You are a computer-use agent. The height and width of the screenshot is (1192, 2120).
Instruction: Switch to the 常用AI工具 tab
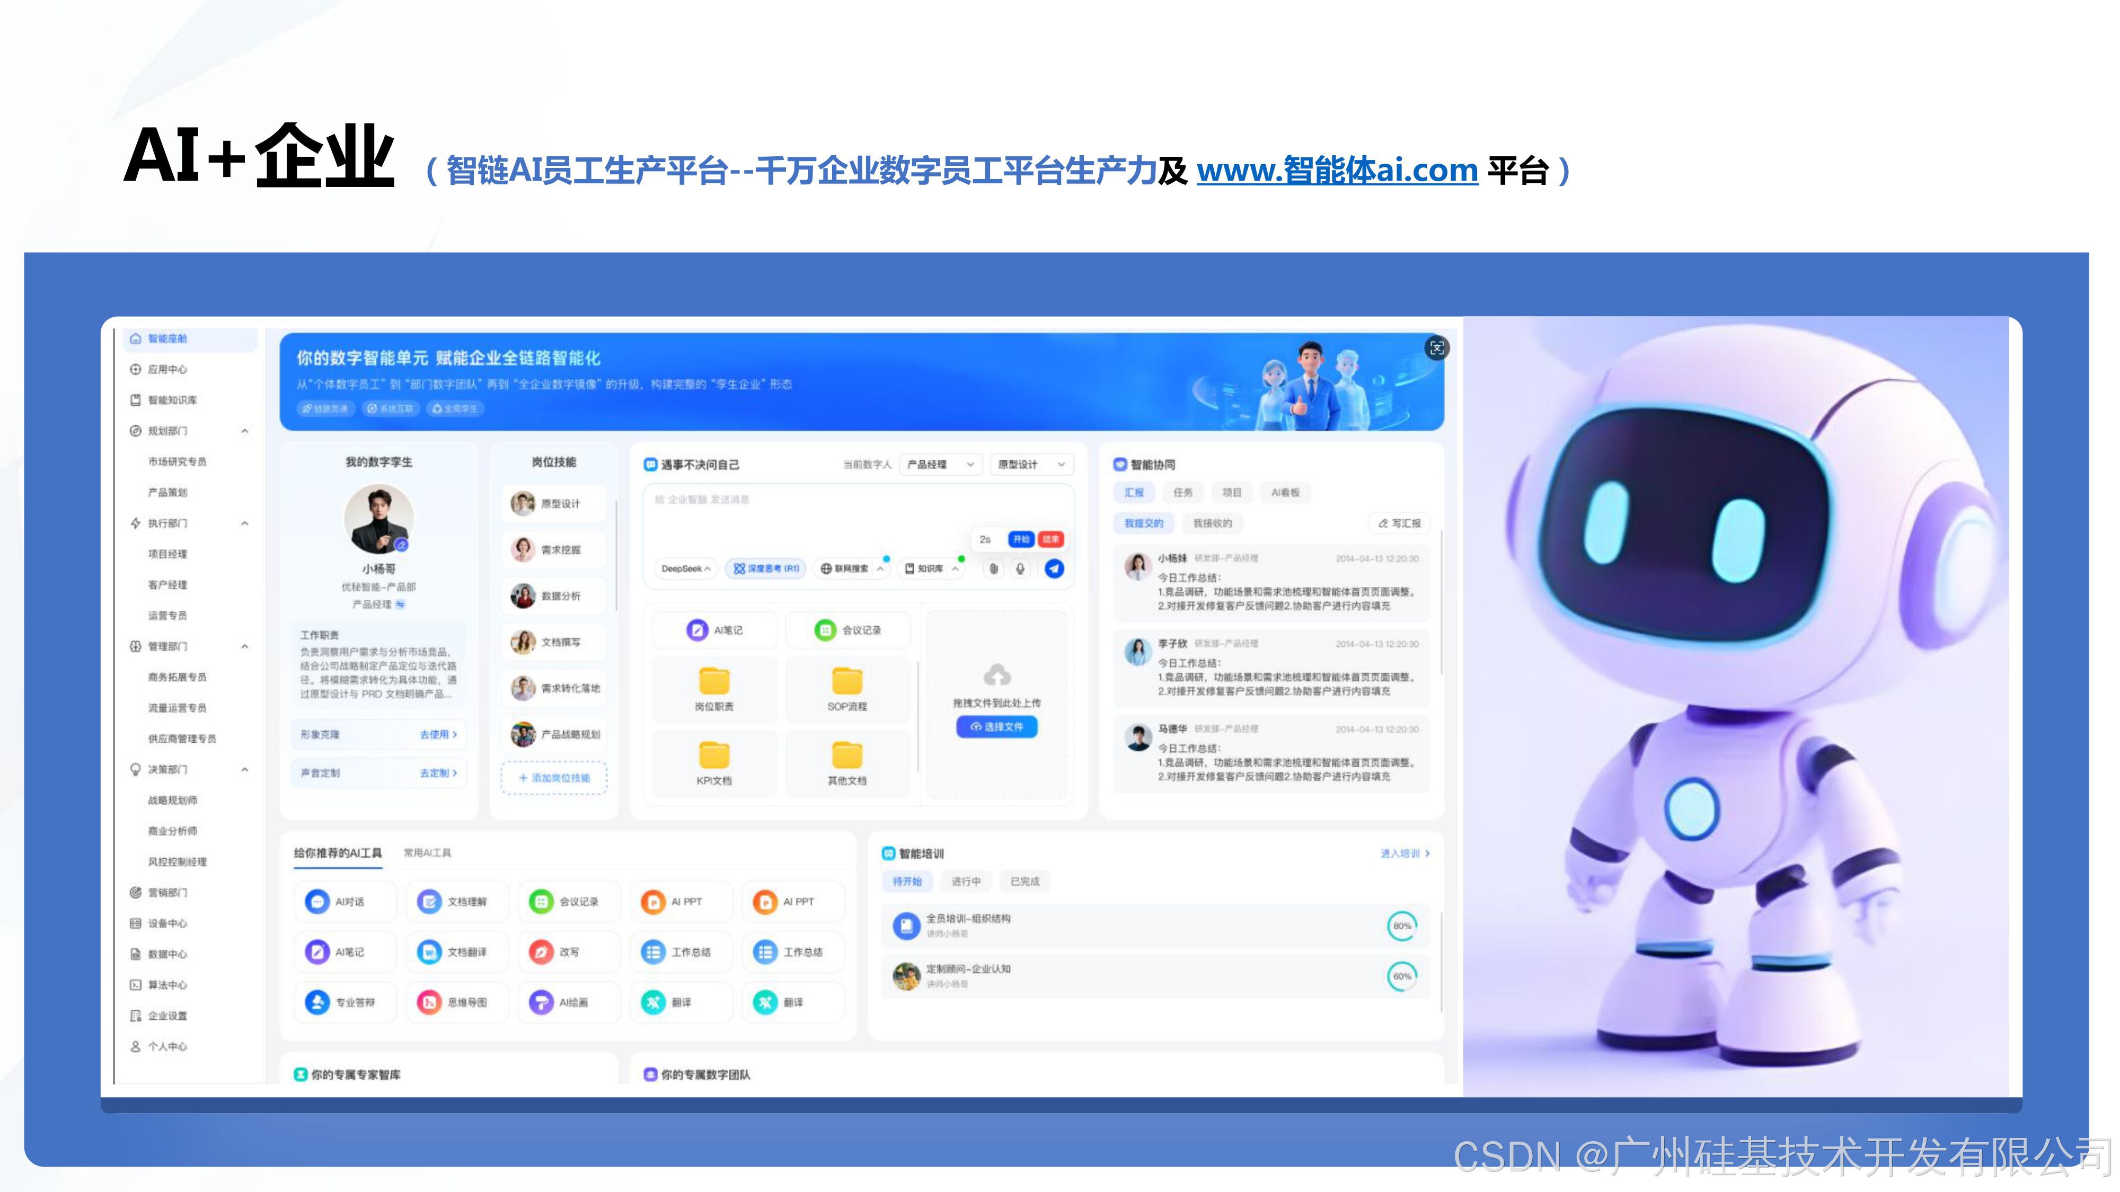click(x=427, y=853)
